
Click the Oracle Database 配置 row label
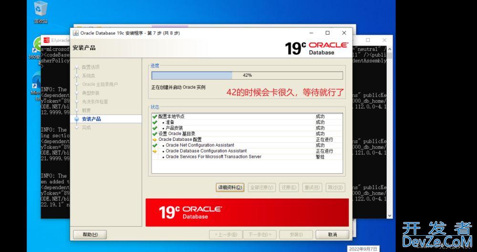[180, 140]
